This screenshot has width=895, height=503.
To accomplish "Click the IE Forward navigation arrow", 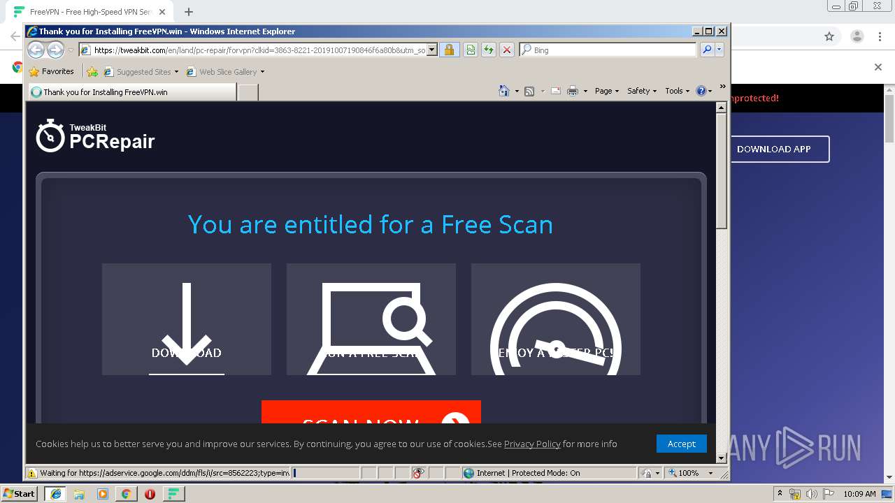I will 56,50.
